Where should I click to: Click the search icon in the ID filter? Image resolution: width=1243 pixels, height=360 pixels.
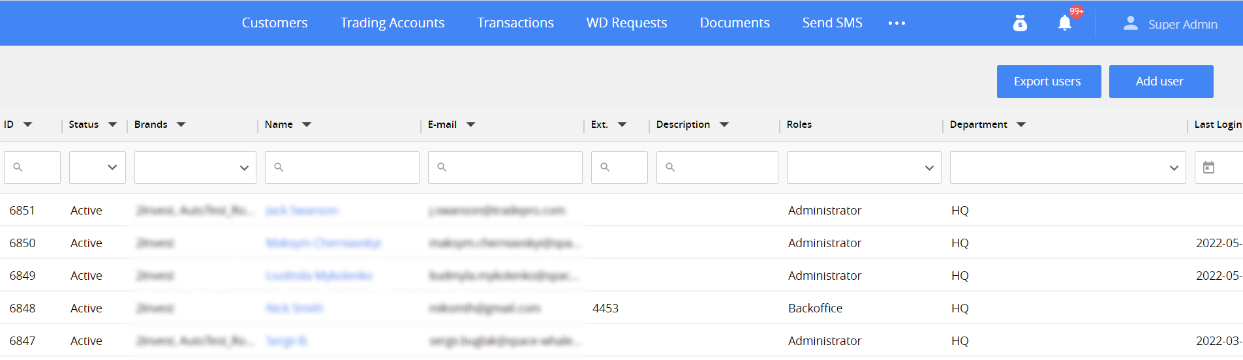coord(18,168)
